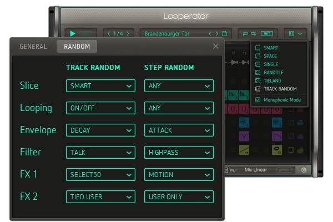Load previous preset before Brandenburger Tor

pos(210,33)
